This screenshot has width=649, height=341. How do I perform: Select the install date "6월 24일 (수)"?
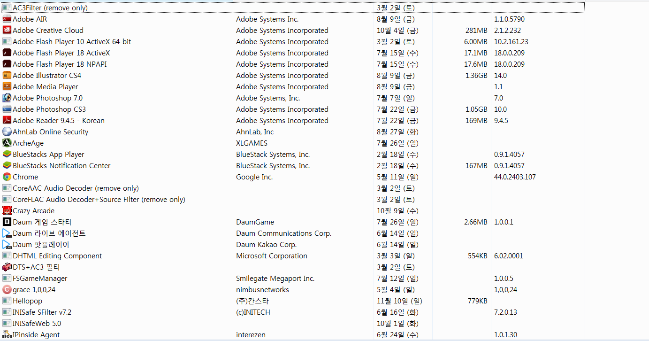397,335
